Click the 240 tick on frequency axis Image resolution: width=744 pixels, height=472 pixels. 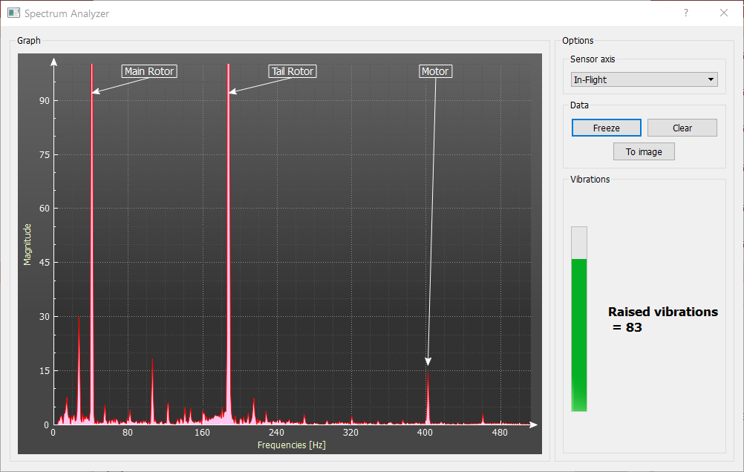(x=276, y=433)
